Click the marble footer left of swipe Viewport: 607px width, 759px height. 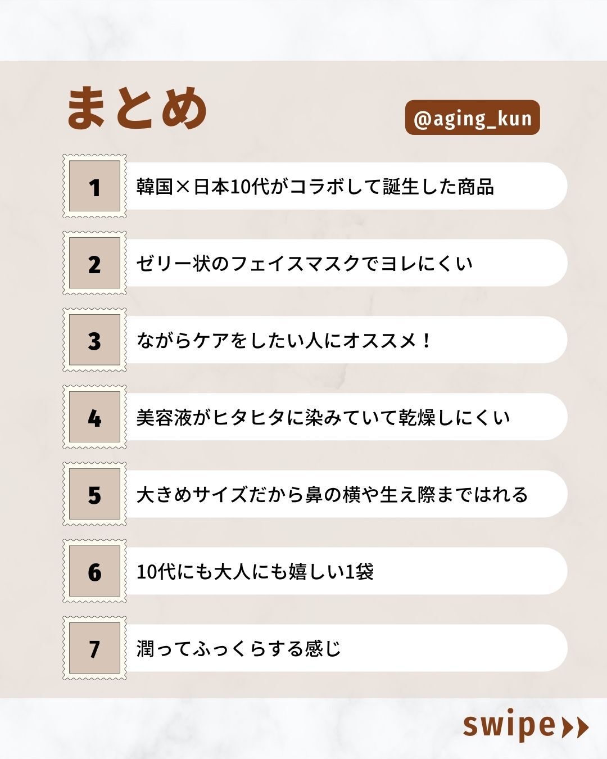[x=225, y=728]
